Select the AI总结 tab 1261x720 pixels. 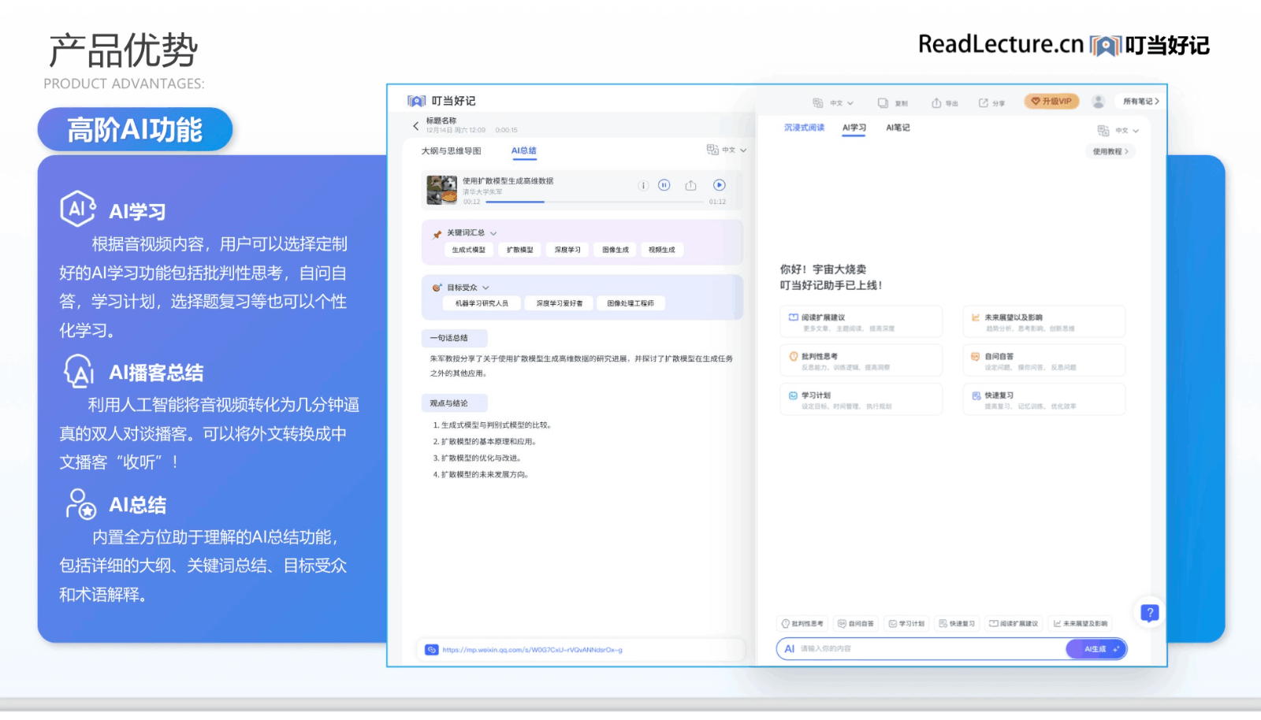(x=524, y=150)
